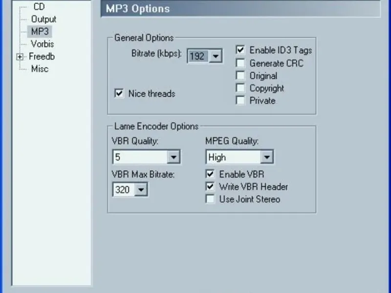Select the Freedb tree item
The image size is (391, 293).
[x=42, y=56]
